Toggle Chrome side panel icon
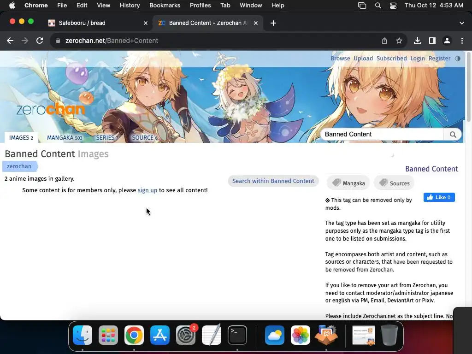The width and height of the screenshot is (472, 354). click(432, 41)
